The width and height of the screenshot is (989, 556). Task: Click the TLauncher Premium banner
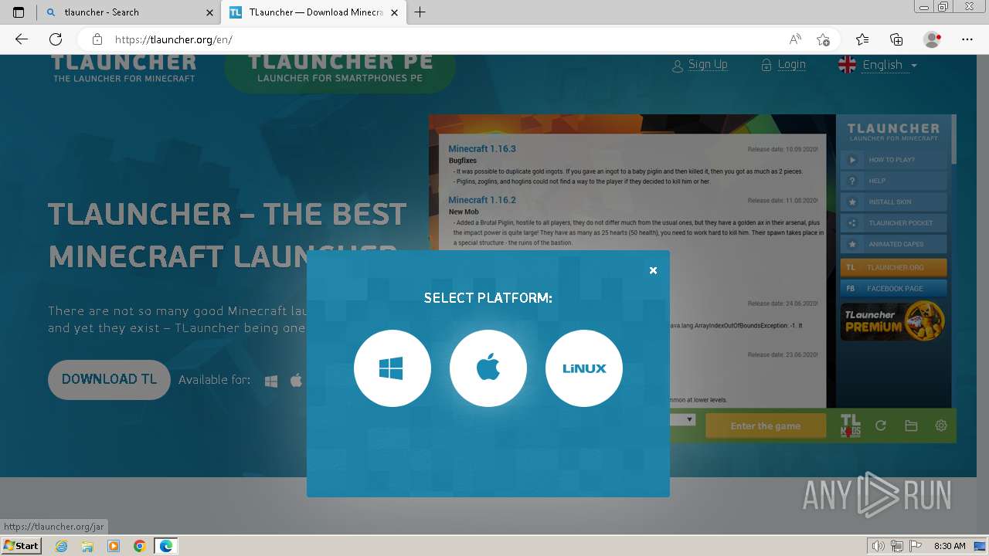pos(893,321)
